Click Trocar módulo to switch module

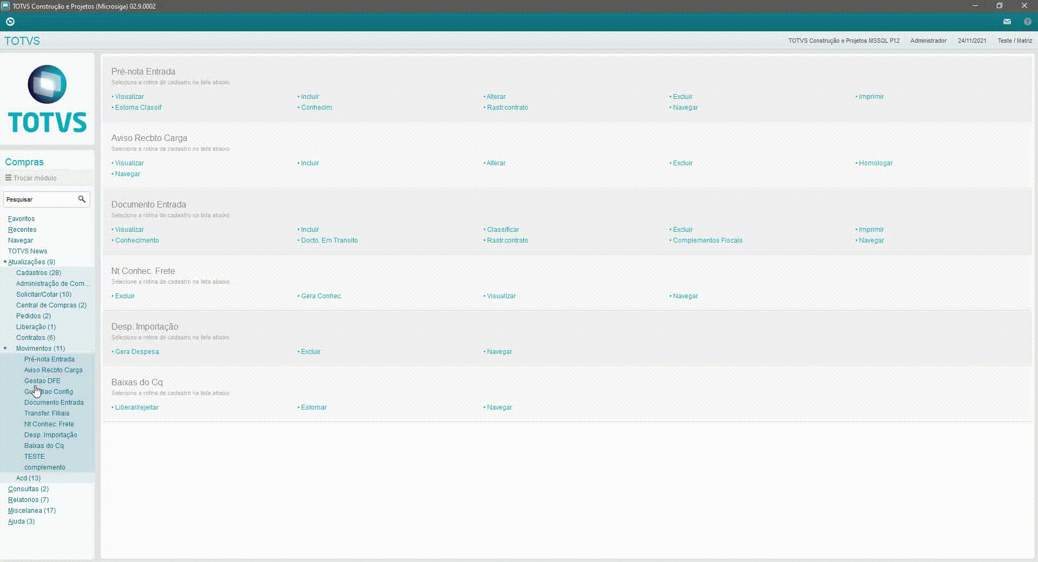[x=35, y=178]
